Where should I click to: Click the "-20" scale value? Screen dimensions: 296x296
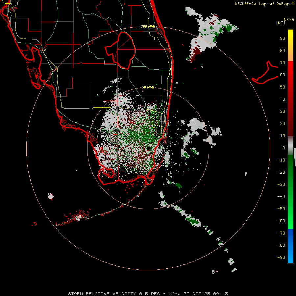pos(281,172)
